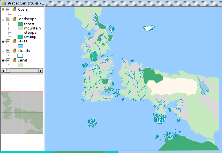
Task: Collapse the Islands layer tree node
Action: [3, 51]
